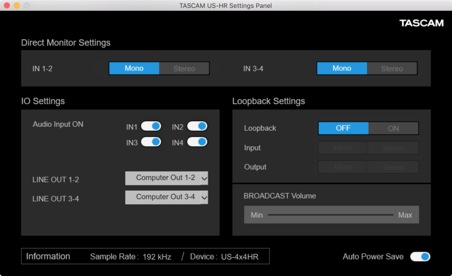Close the TASCAM Settings Panel window

(7, 5)
